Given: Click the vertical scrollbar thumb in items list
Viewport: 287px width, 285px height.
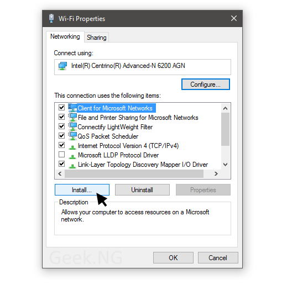Looking at the screenshot, I should point(225,129).
